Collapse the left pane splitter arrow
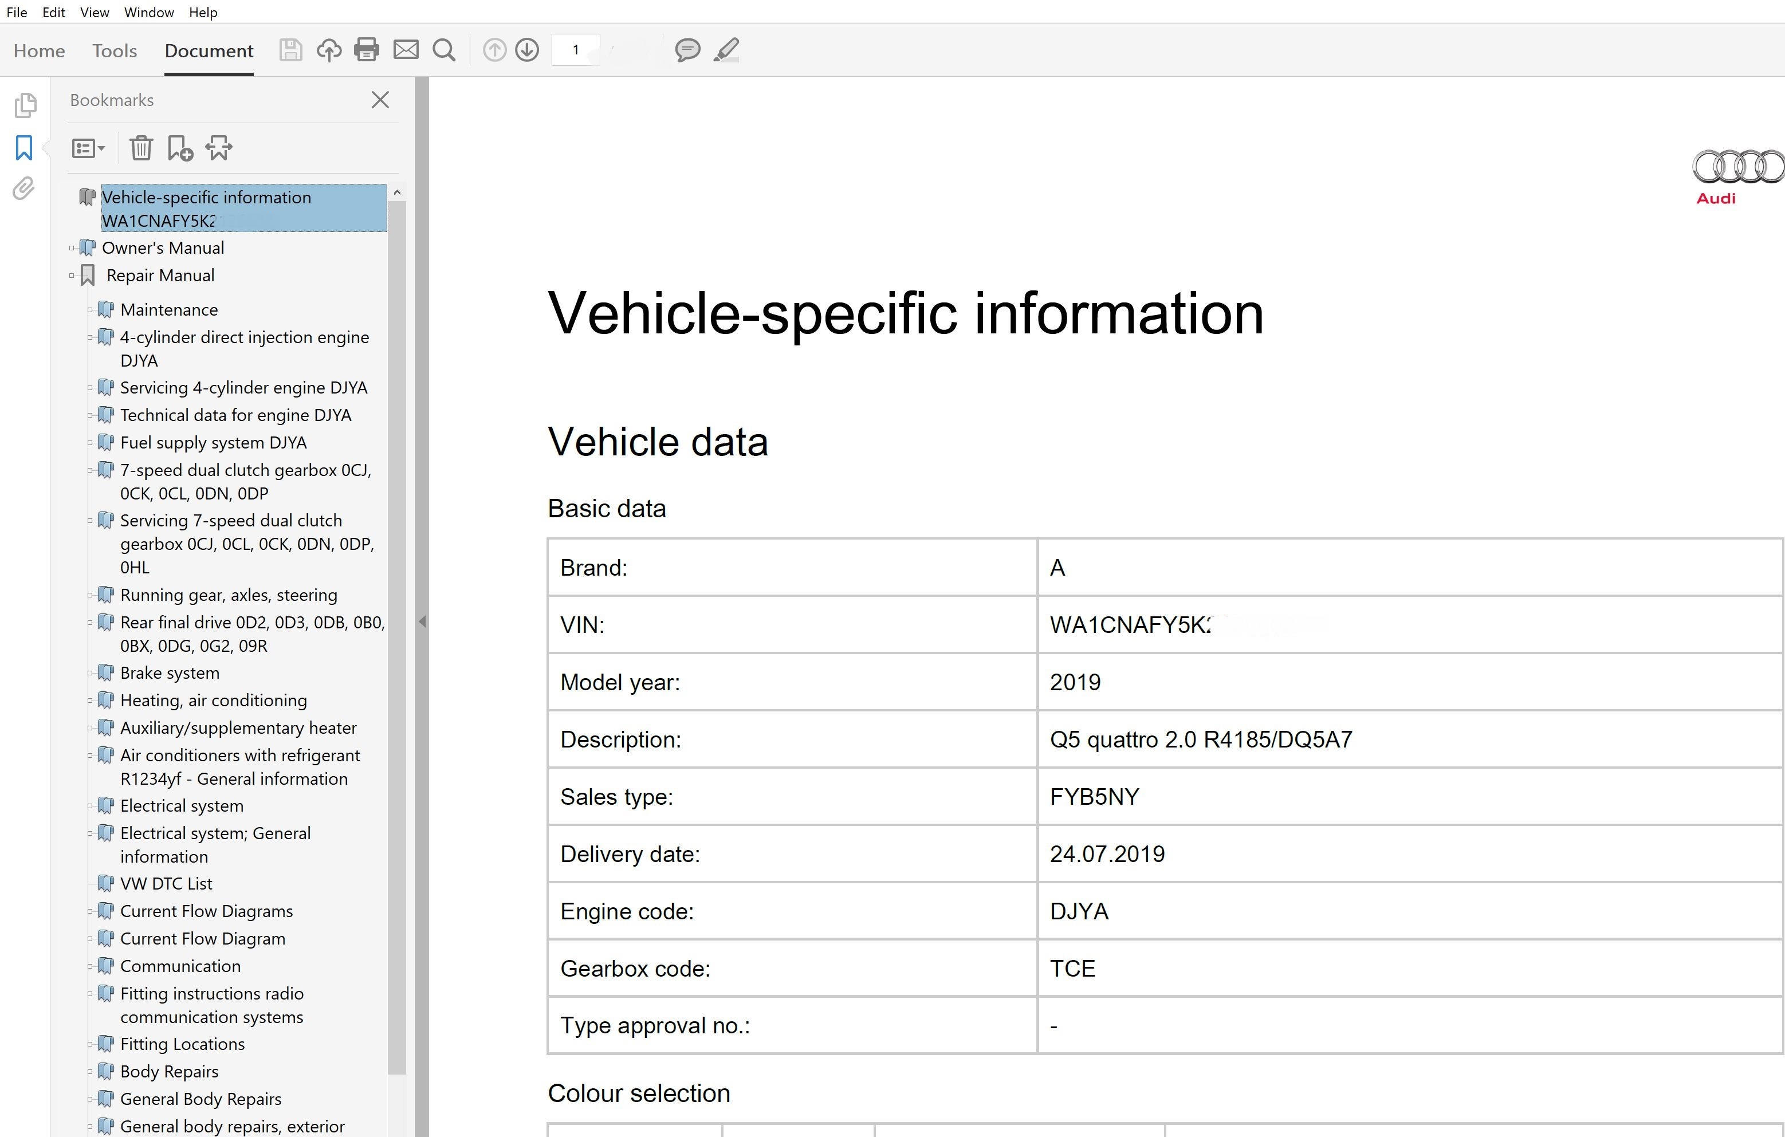 pyautogui.click(x=422, y=622)
